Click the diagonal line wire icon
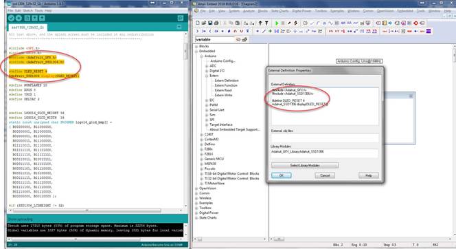Viewport: 456px width, 249px height. (x=264, y=31)
